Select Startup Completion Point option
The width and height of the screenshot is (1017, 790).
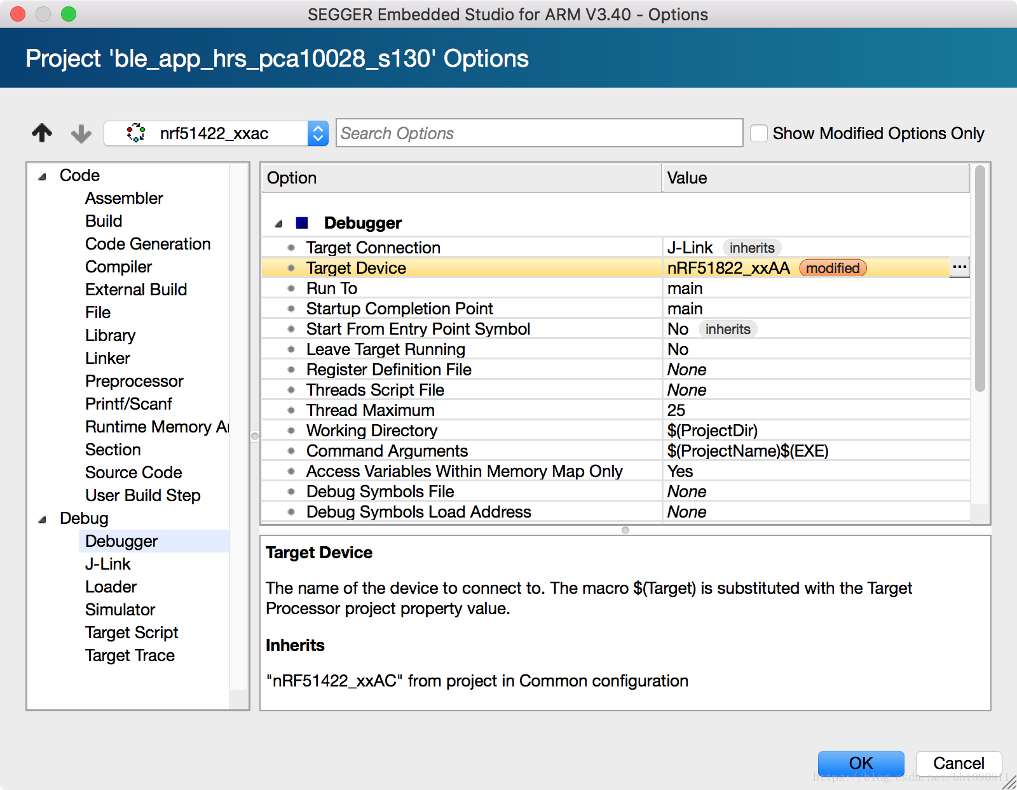pos(615,309)
